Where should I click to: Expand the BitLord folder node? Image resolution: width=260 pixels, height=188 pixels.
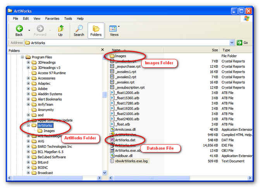[x=28, y=162]
